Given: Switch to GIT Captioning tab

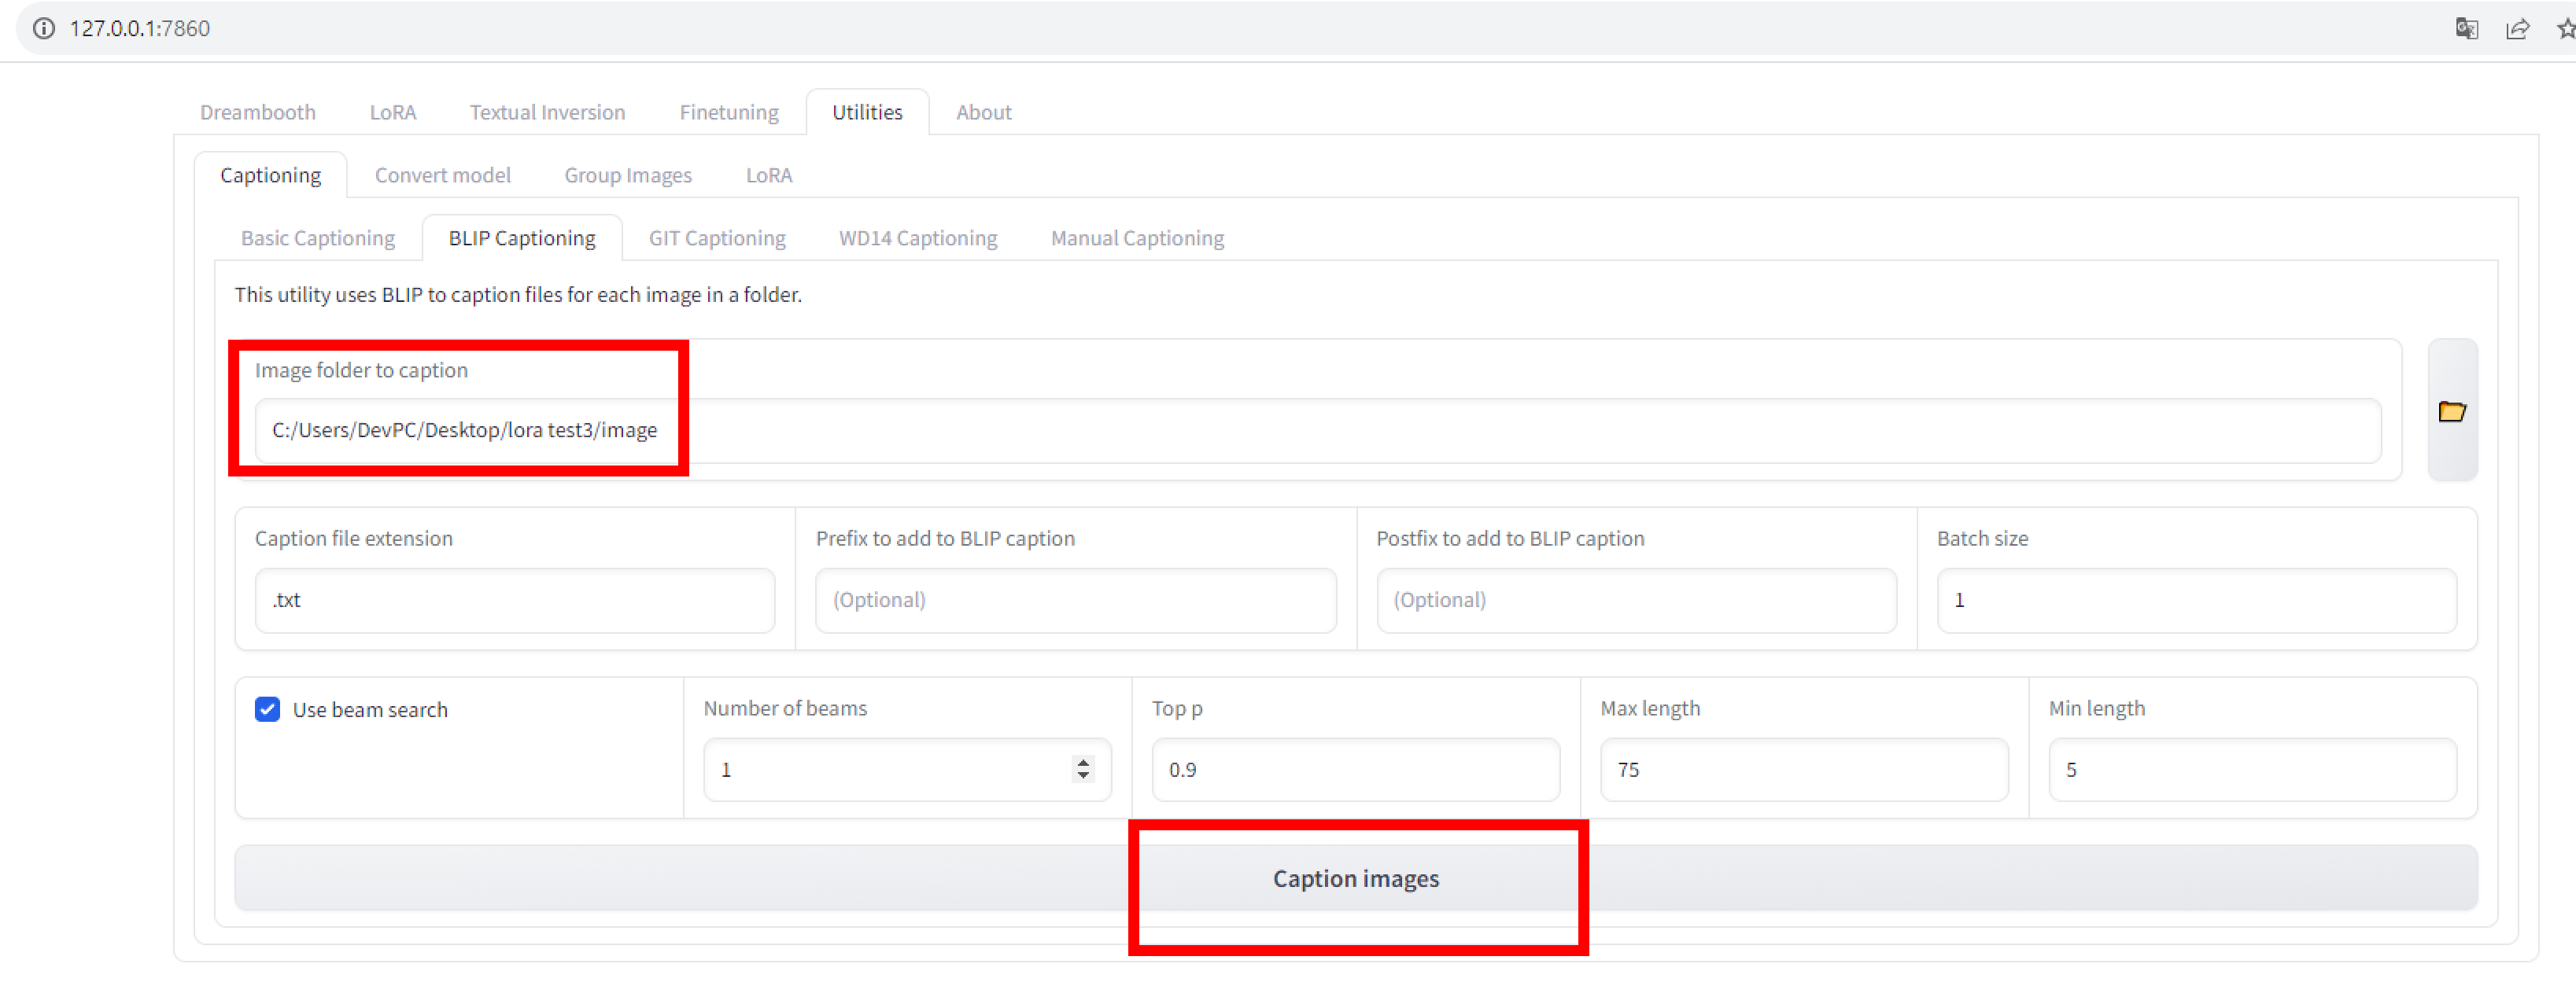Looking at the screenshot, I should (x=716, y=237).
